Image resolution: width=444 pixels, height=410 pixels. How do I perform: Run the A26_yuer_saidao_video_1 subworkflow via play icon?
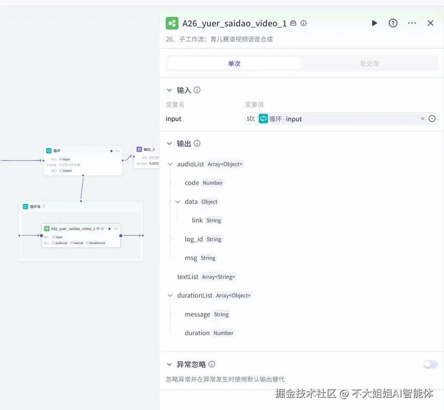tap(374, 23)
